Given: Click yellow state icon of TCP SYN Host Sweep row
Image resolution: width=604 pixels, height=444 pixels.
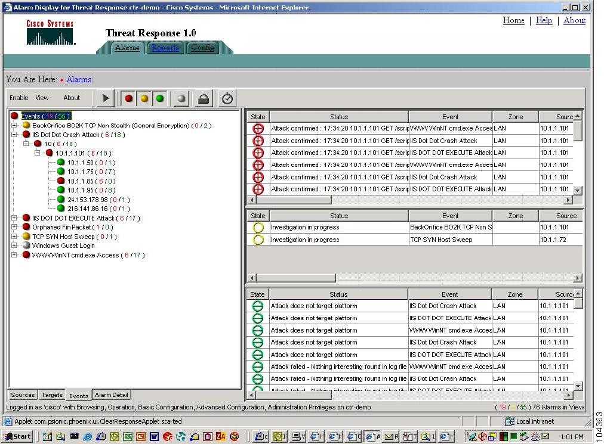Looking at the screenshot, I should click(x=258, y=240).
